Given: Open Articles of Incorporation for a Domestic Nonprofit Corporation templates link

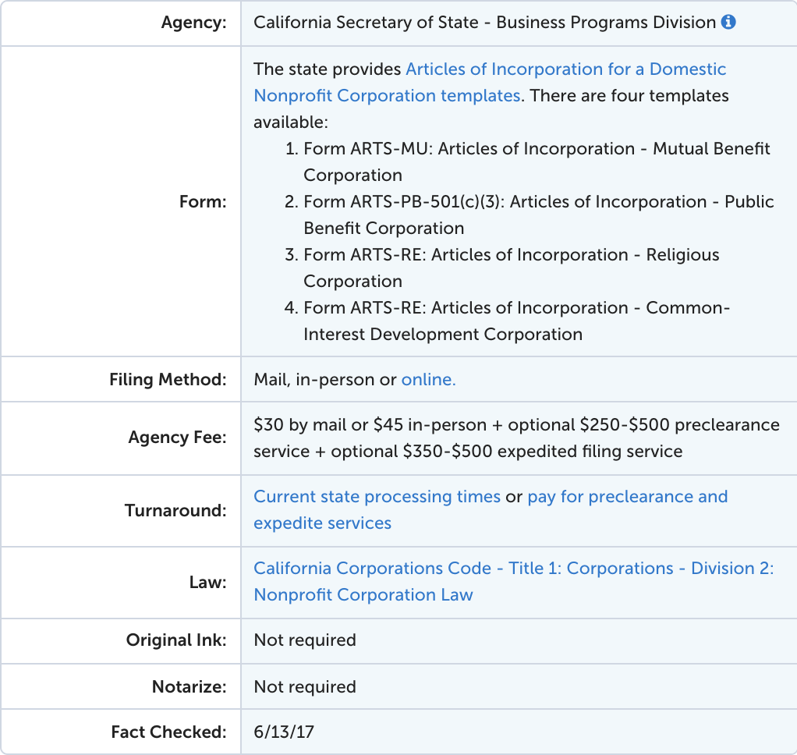Looking at the screenshot, I should 490,83.
